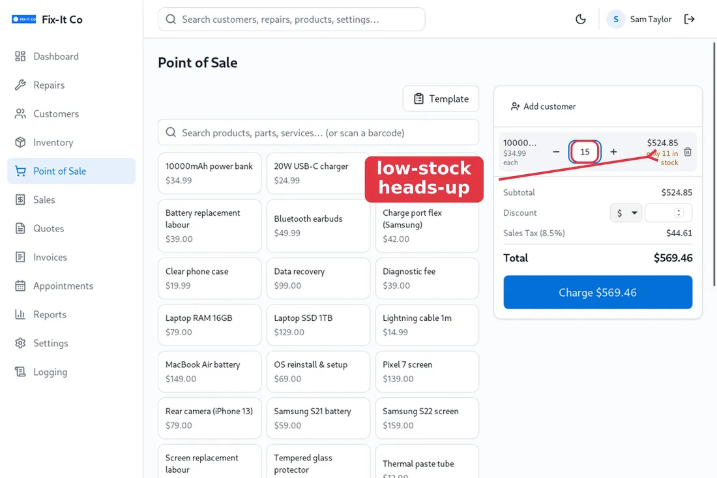The width and height of the screenshot is (717, 478).
Task: Add Bluetooth earbuds to cart
Action: tap(318, 226)
